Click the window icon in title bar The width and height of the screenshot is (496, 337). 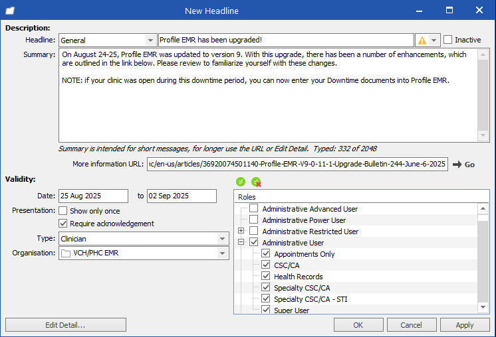coord(10,11)
